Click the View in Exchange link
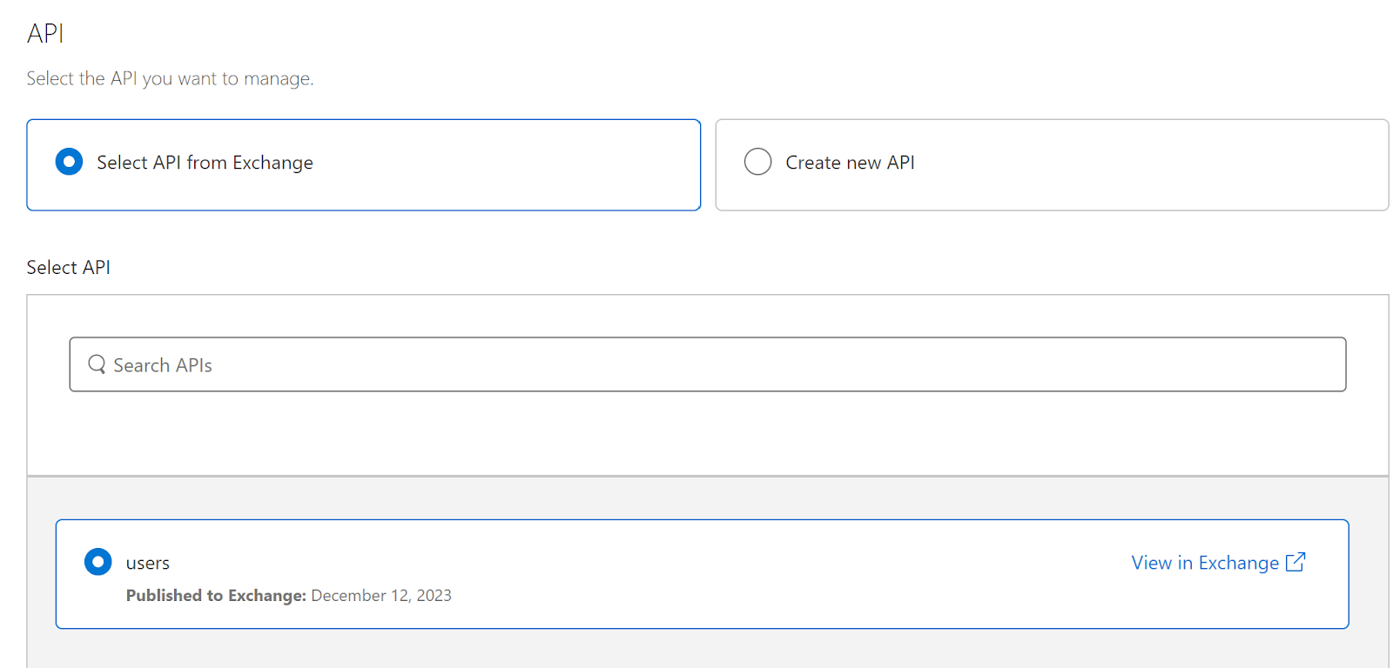This screenshot has height=668, width=1393. 1205,563
